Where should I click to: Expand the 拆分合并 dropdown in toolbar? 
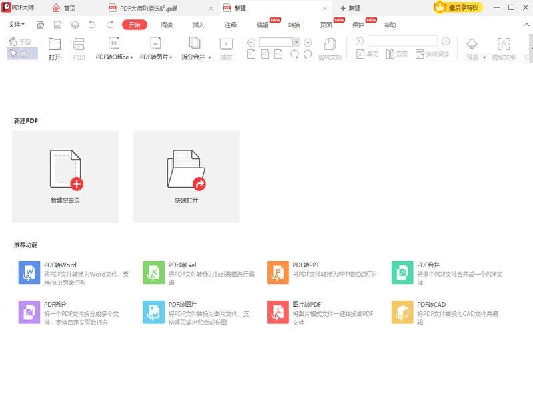(196, 57)
